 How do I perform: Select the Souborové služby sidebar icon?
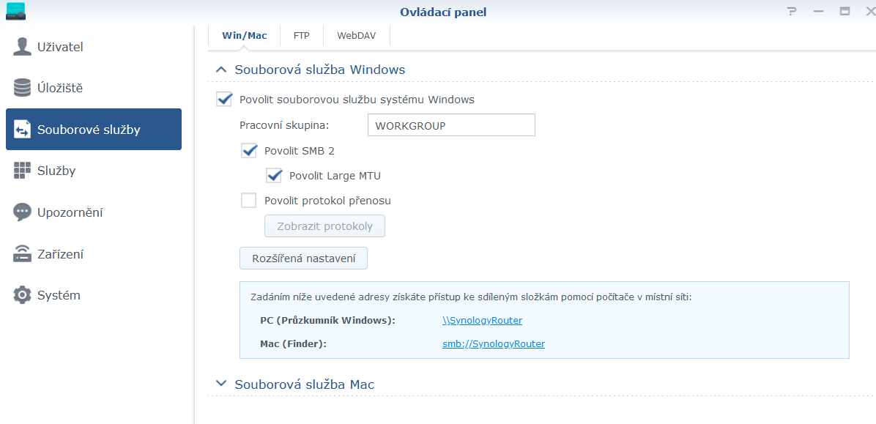(22, 129)
